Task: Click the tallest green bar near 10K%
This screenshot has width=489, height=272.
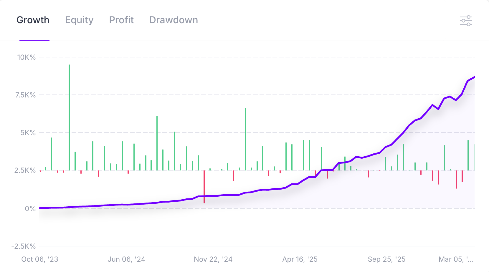Action: point(69,117)
